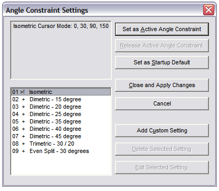219x191 pixels.
Task: Click Set as Active Angle Constraint button
Action: (162, 29)
